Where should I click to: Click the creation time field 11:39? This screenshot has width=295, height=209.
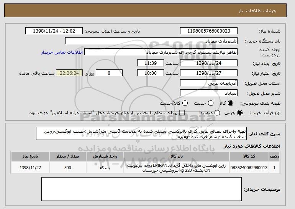pos(151,63)
